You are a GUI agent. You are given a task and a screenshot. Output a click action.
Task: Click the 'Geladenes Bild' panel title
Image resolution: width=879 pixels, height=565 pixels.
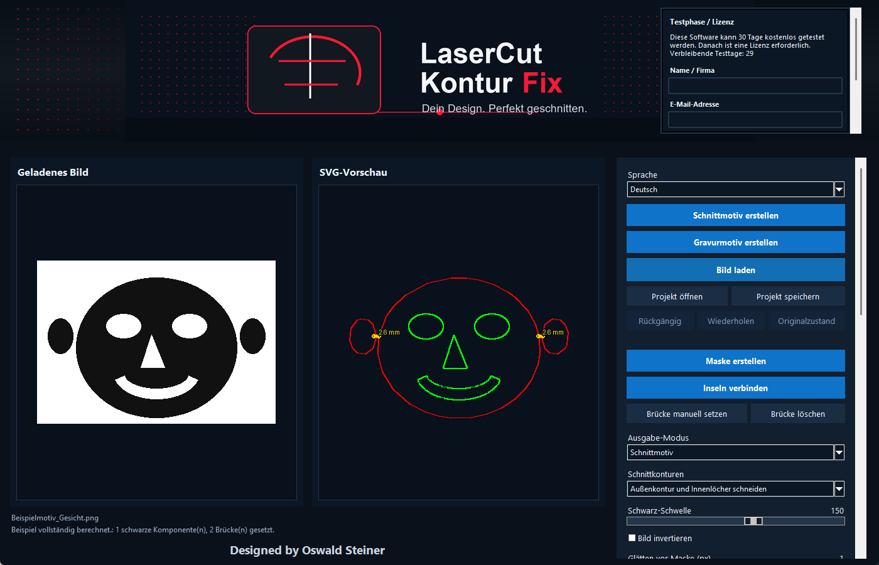click(53, 173)
